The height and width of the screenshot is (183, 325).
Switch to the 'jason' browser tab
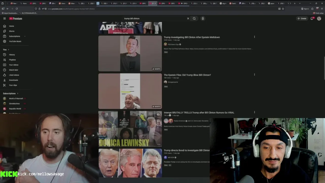(x=272, y=3)
